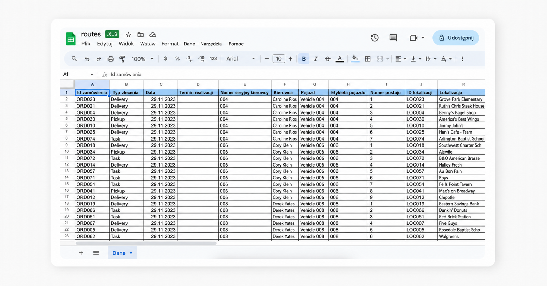The height and width of the screenshot is (286, 547).
Task: Open vertical align dropdown
Action: pyautogui.click(x=416, y=59)
